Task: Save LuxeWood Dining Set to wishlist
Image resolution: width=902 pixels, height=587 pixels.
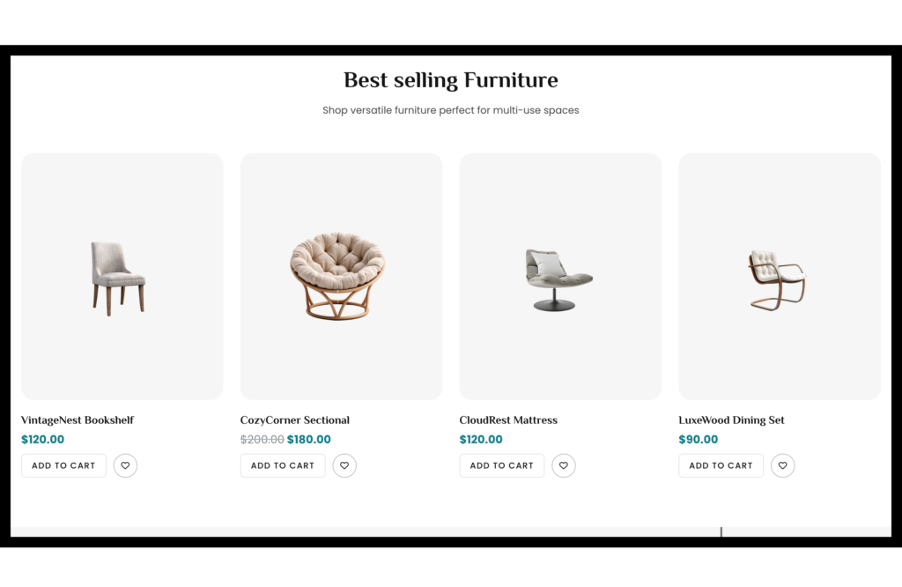Action: [783, 465]
